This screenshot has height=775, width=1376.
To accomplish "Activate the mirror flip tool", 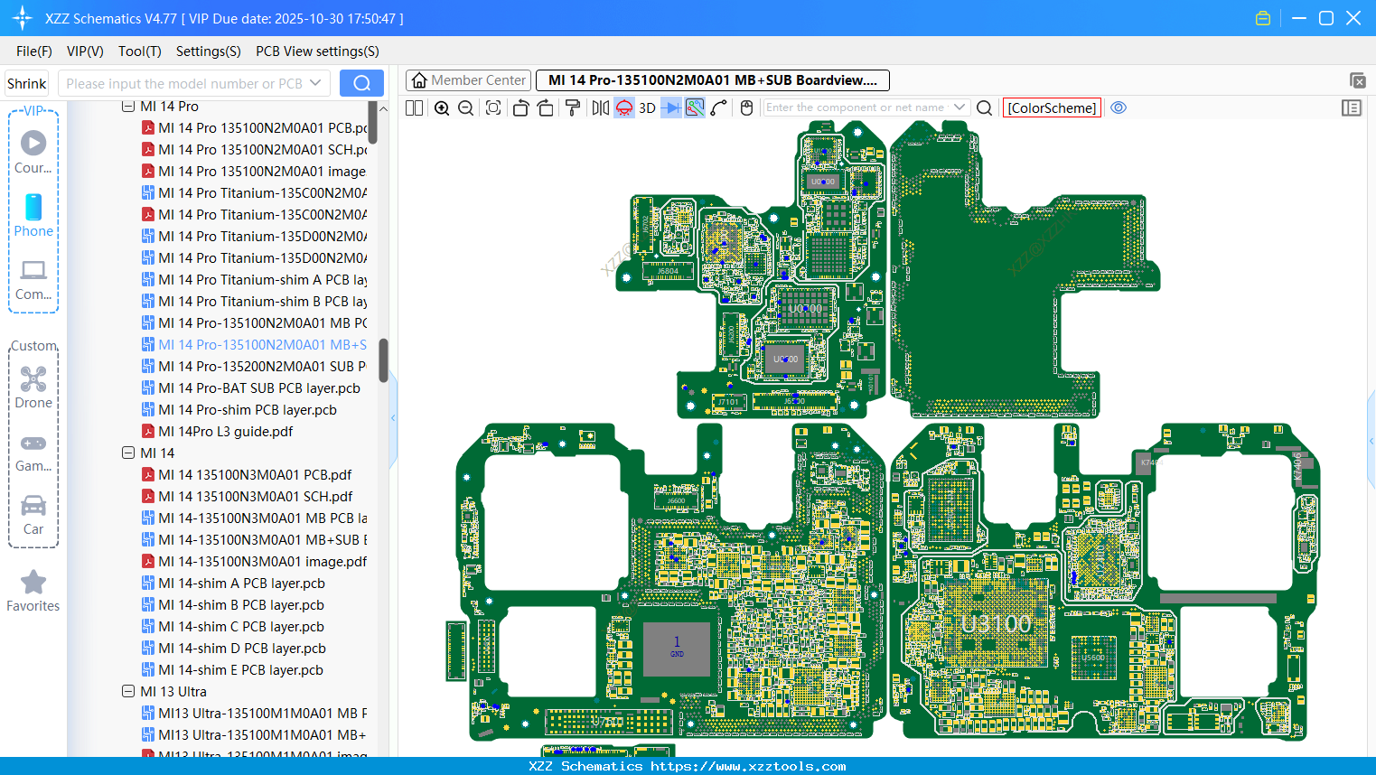I will click(599, 107).
